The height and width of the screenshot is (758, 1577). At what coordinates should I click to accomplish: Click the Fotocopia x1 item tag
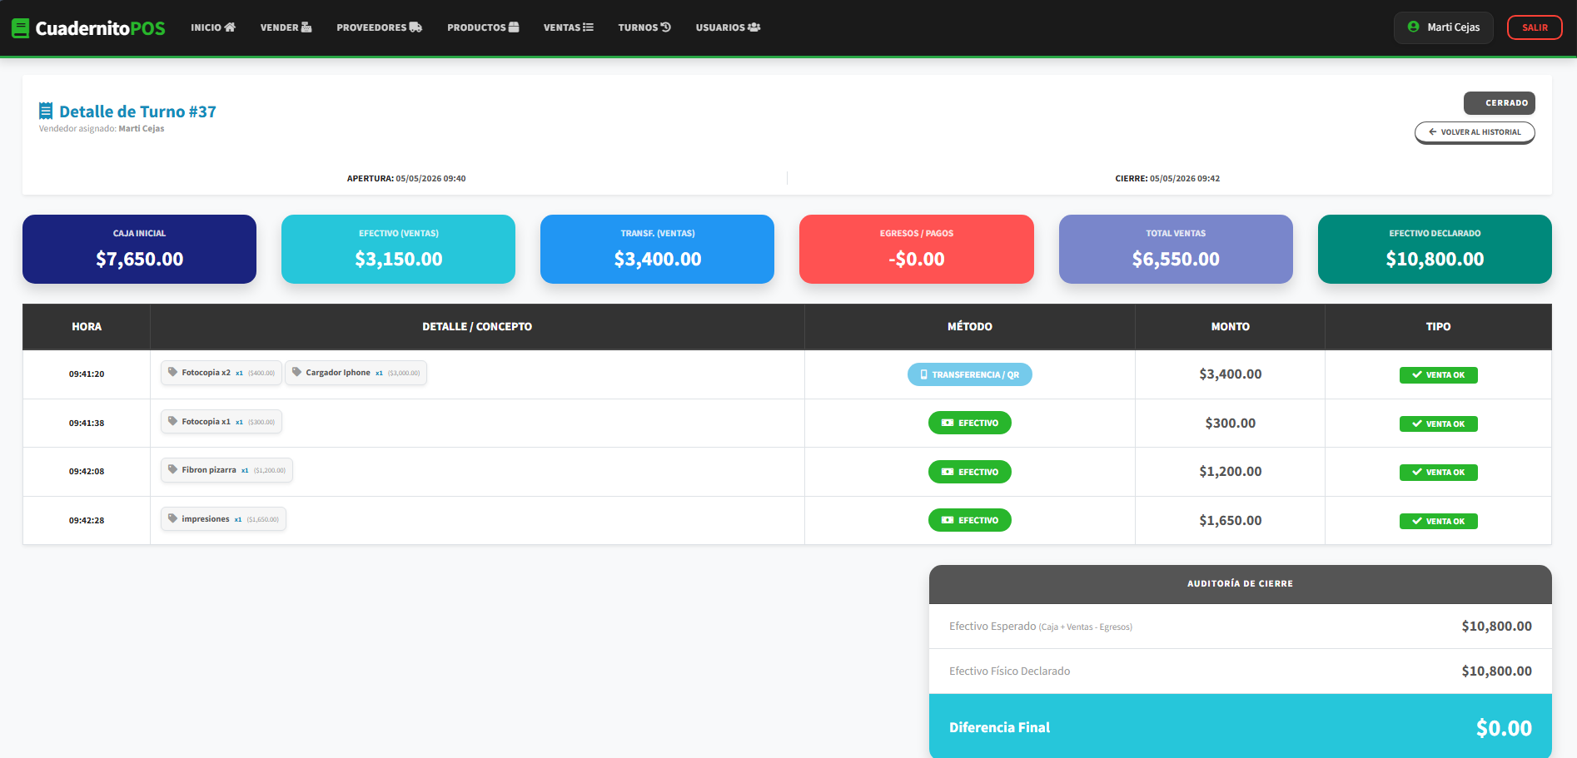[x=221, y=422]
